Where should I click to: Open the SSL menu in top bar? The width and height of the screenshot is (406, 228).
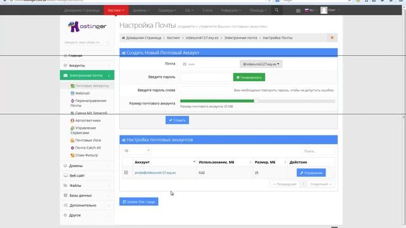click(x=189, y=10)
